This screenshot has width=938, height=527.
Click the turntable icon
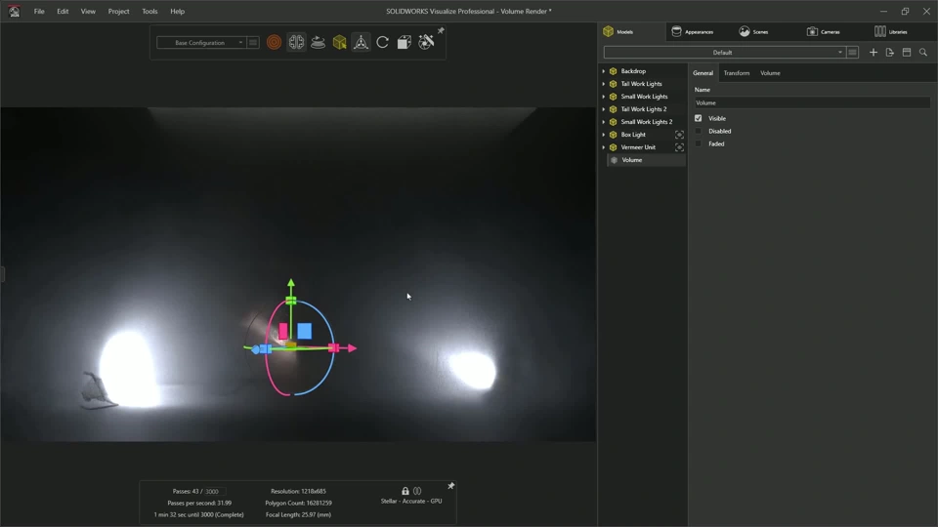[x=318, y=42]
